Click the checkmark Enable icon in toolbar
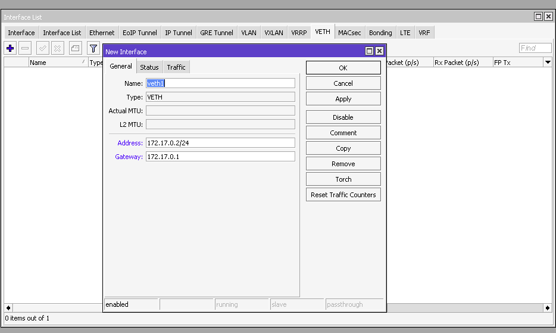The width and height of the screenshot is (556, 333). 43,48
